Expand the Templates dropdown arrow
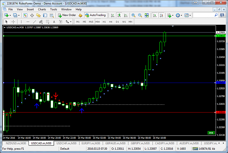The image size is (228, 153). point(190,15)
